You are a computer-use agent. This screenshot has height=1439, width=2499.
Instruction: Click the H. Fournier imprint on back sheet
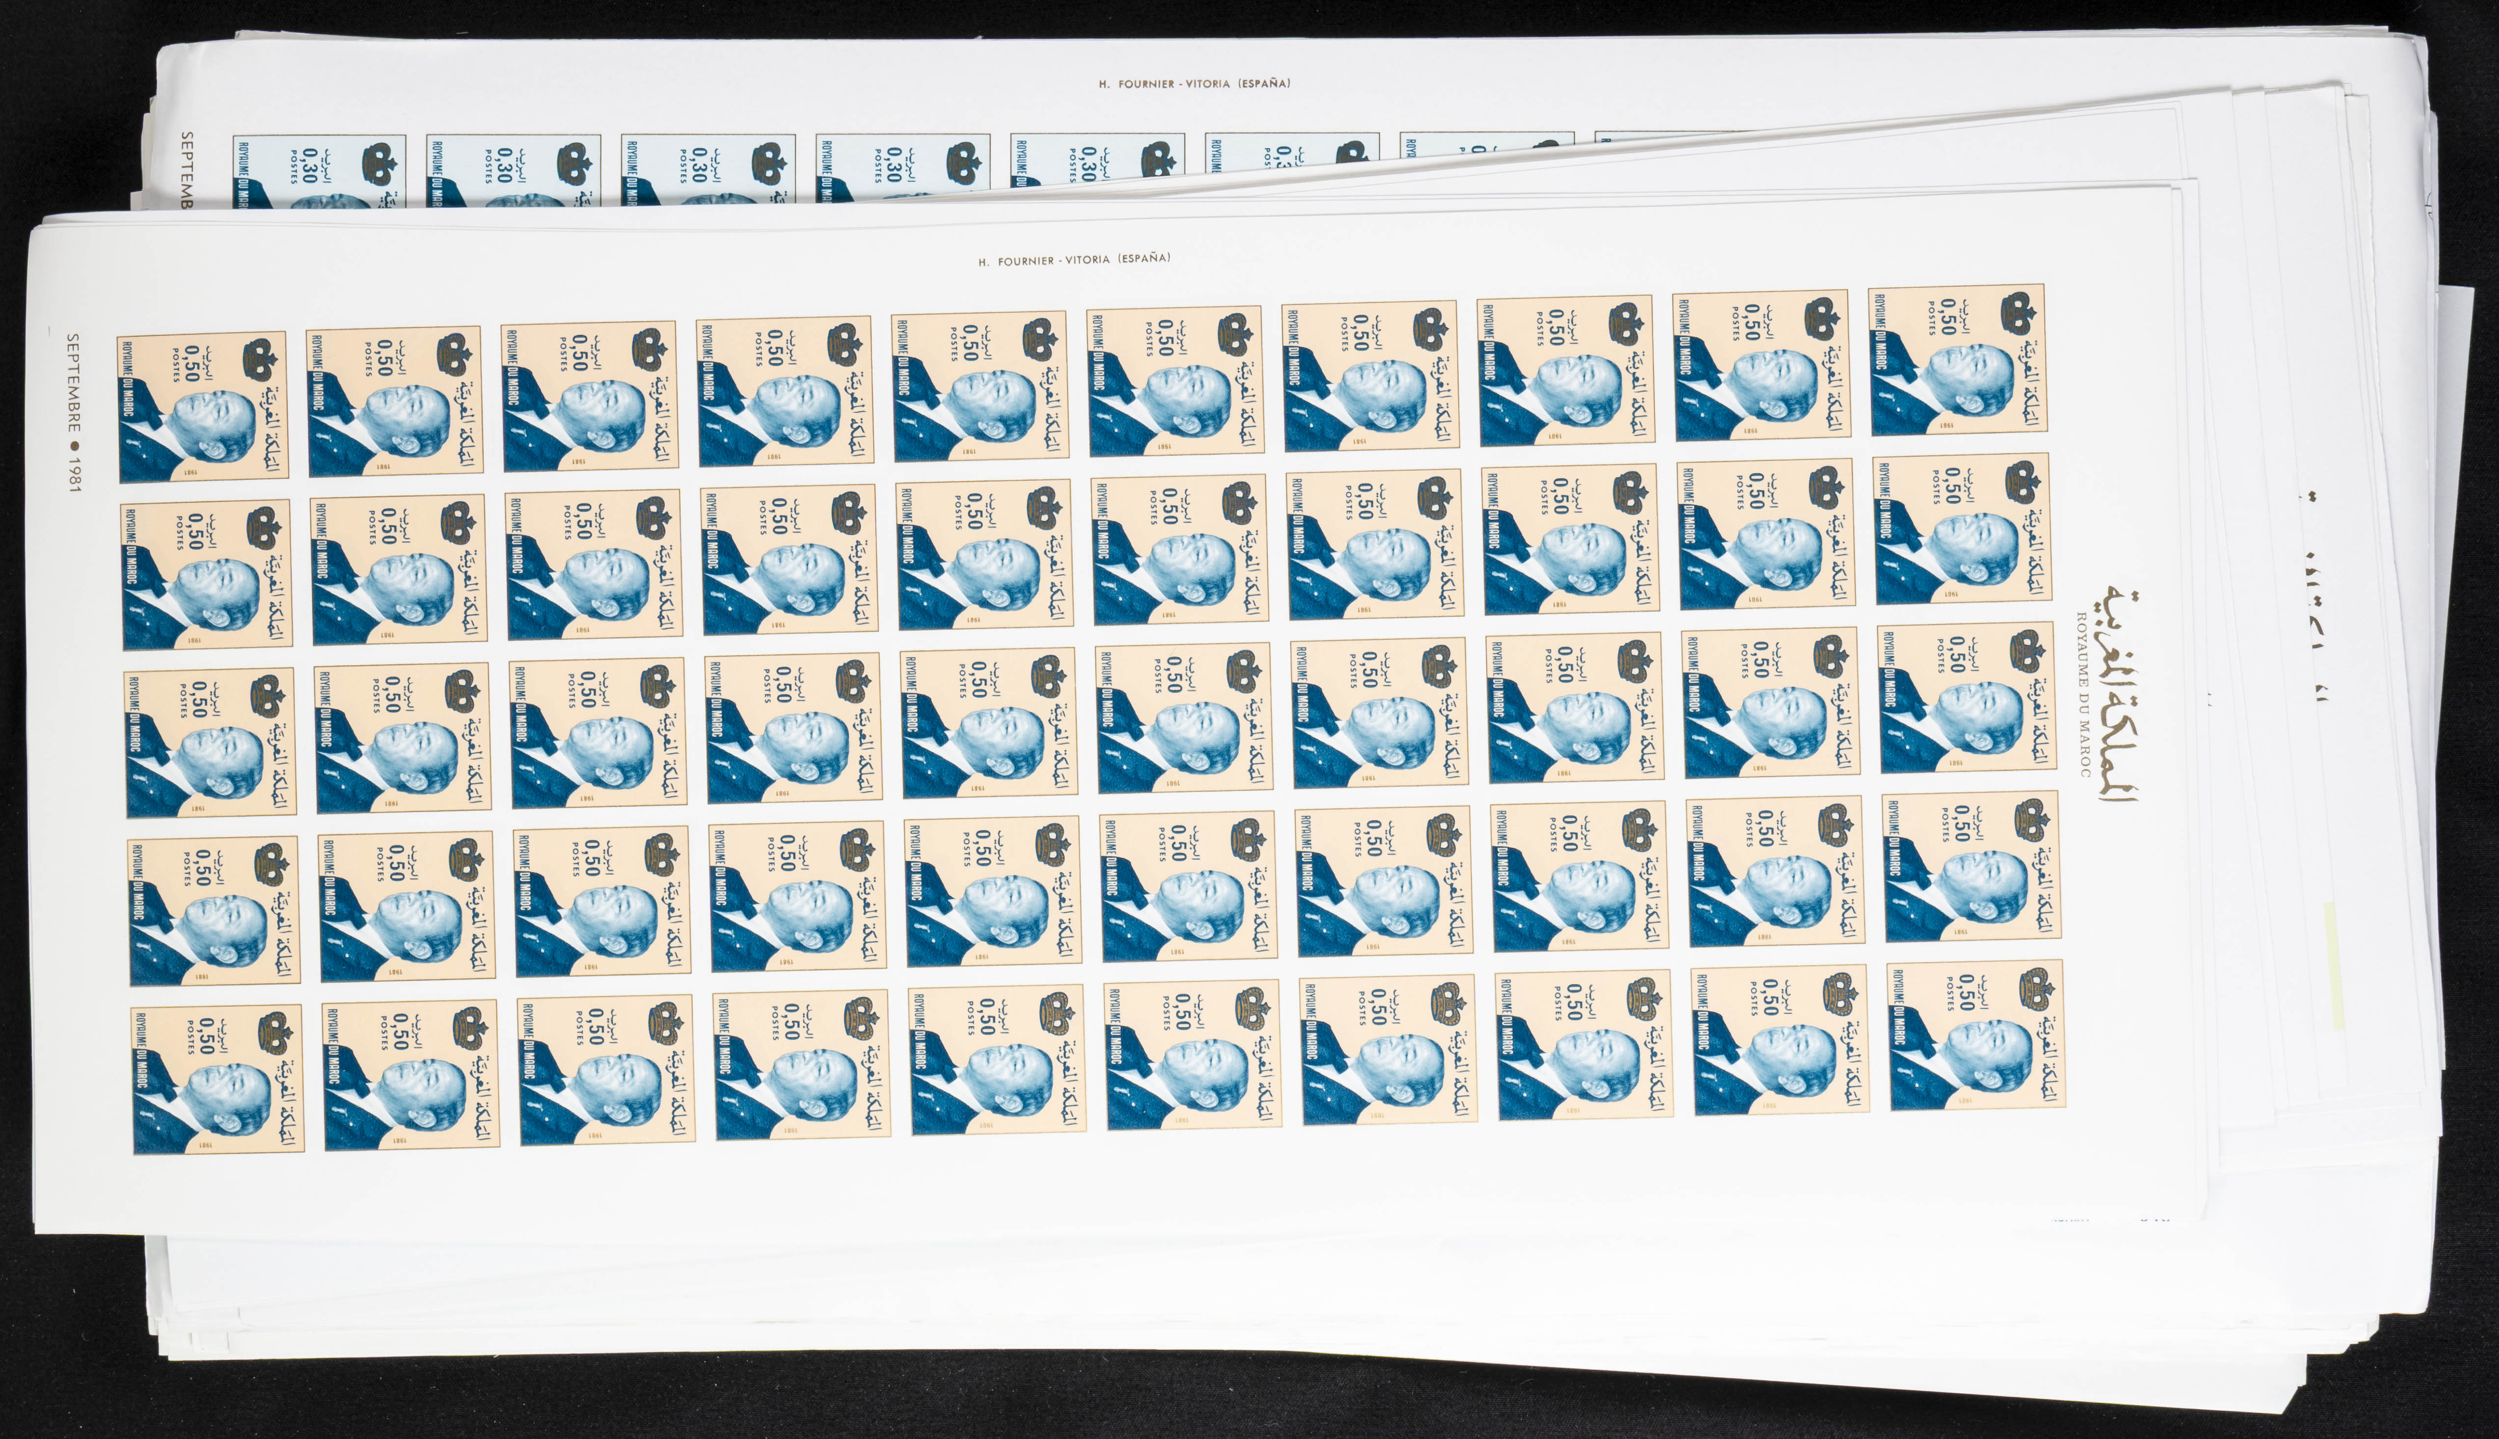tap(1194, 84)
